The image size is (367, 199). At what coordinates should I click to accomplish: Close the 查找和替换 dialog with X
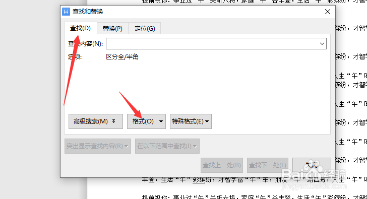click(x=328, y=12)
